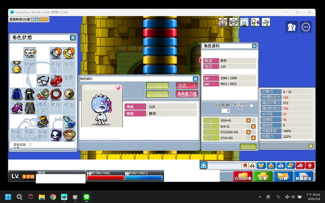Open the 目錄 menu button
325x203 pixels.
point(283,176)
